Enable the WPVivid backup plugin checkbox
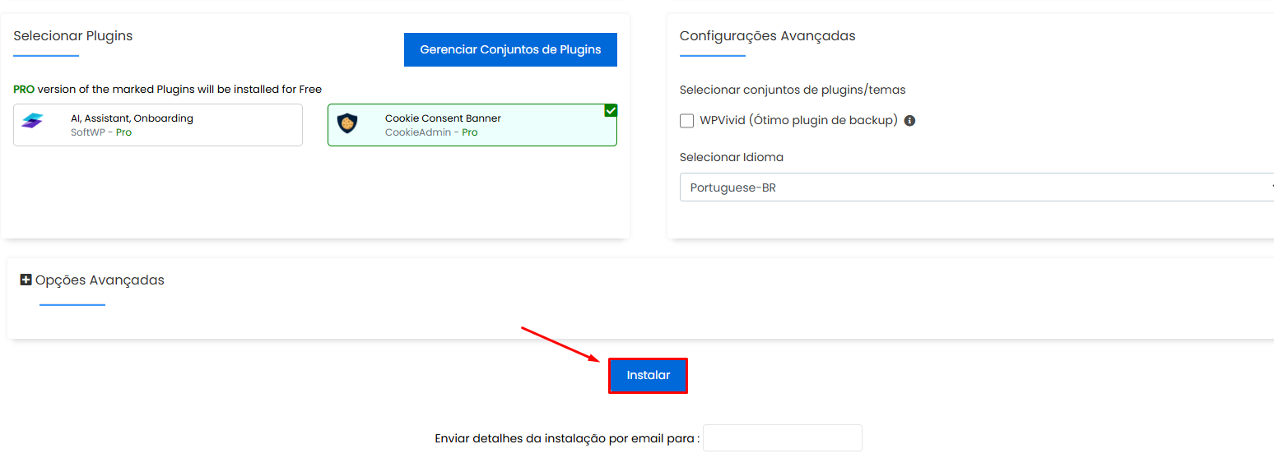 pyautogui.click(x=687, y=121)
